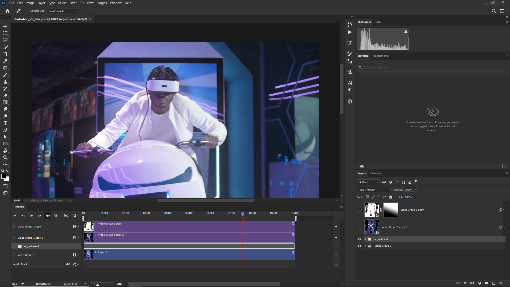This screenshot has height=287, width=510.
Task: Expand the adjustment group in Layers panel
Action: pos(365,239)
